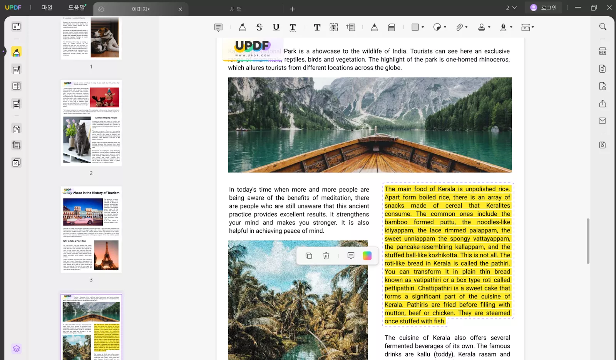Expand the stamp tool dropdown arrow
This screenshot has height=360, width=616.
(489, 27)
